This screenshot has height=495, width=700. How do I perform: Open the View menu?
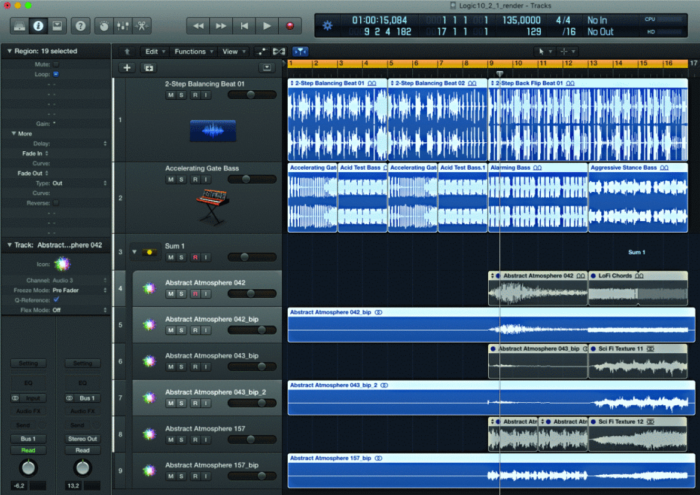pyautogui.click(x=233, y=52)
